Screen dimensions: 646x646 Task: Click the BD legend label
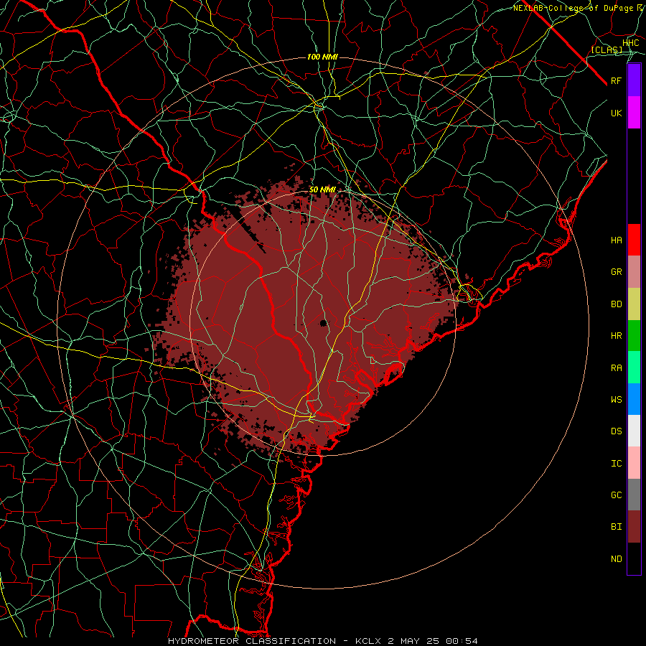pyautogui.click(x=616, y=304)
